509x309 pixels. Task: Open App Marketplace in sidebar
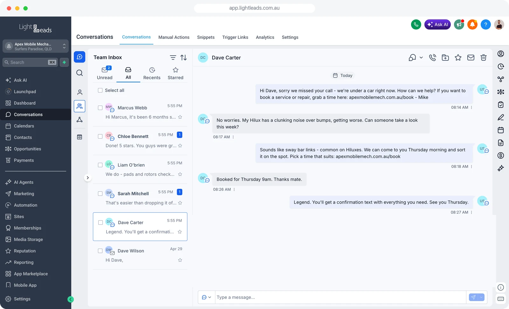tap(31, 274)
